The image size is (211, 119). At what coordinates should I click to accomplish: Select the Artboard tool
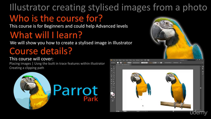(112, 89)
